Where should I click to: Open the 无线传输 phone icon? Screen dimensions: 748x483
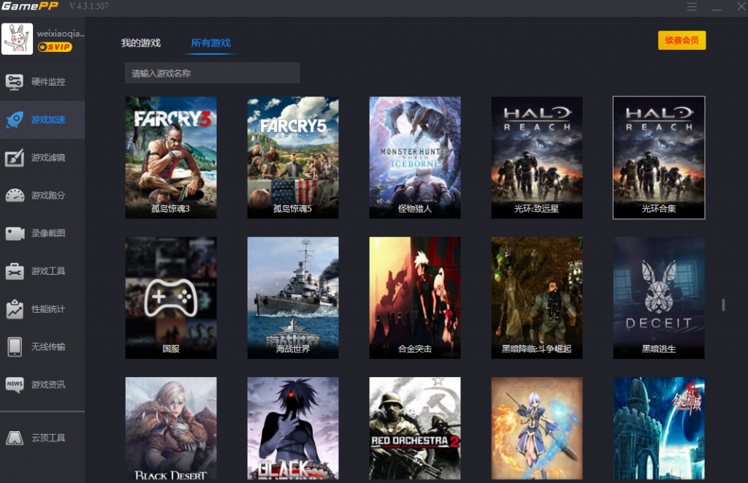[x=15, y=347]
